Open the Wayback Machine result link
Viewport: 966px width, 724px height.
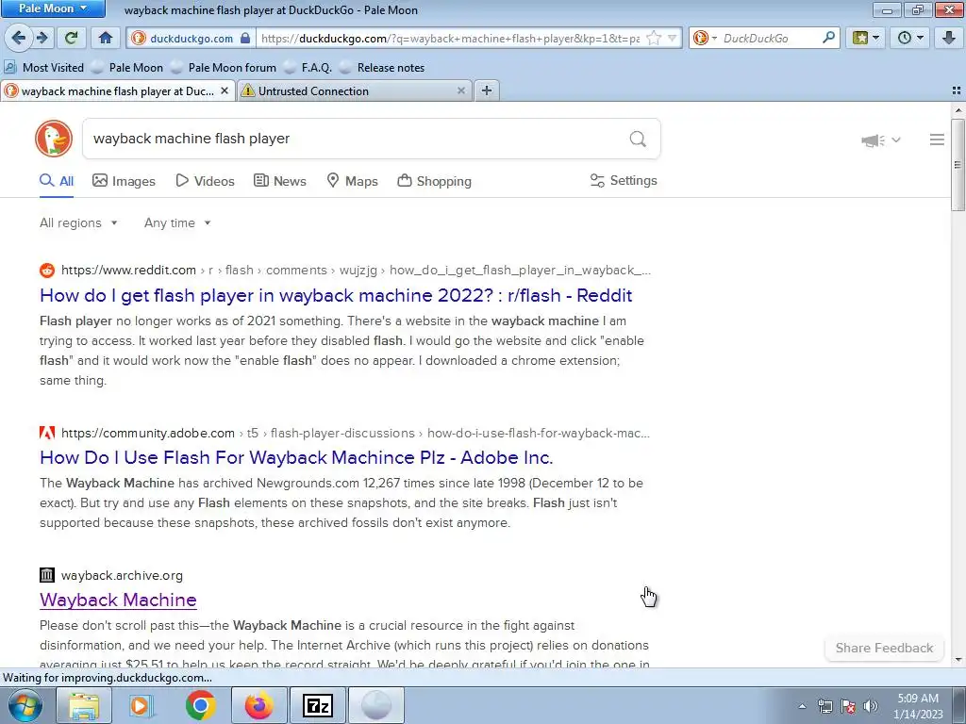(x=118, y=600)
